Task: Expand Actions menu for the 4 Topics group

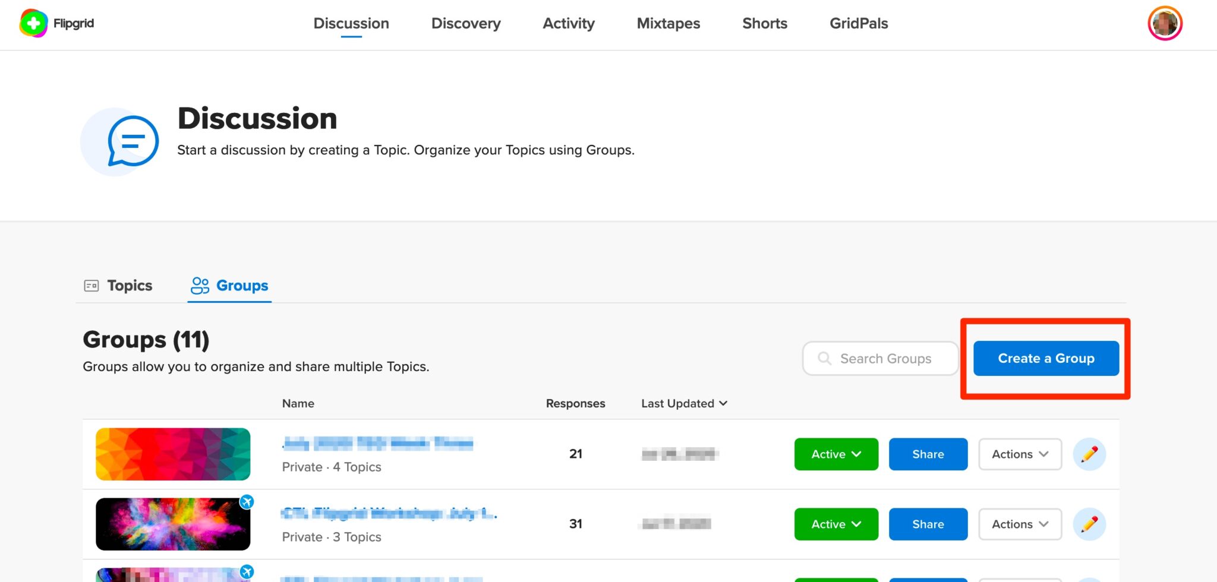Action: tap(1020, 454)
